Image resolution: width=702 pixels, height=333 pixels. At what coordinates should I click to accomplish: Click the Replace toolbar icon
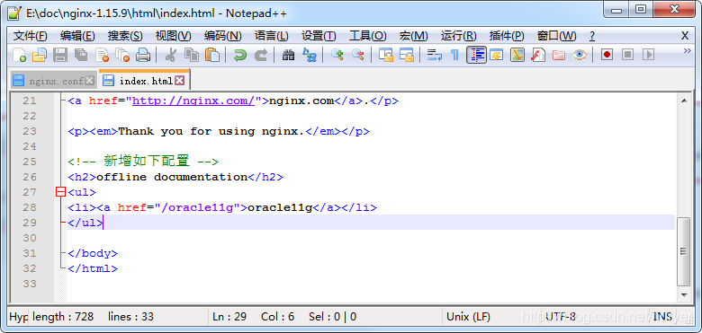pyautogui.click(x=309, y=55)
